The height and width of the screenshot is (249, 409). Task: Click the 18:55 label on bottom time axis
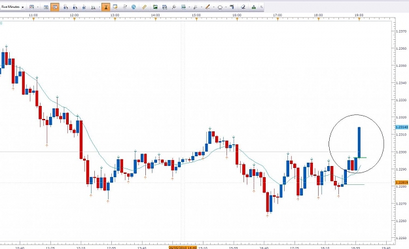tap(355, 248)
